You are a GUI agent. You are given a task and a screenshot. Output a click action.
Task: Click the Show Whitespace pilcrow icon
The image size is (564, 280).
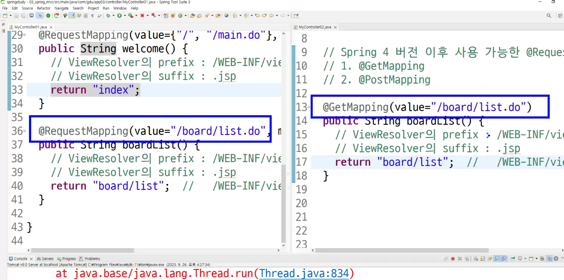(92, 16)
